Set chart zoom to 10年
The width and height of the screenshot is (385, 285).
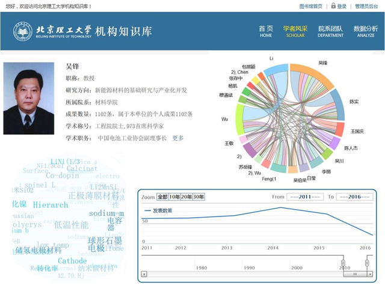pyautogui.click(x=174, y=197)
